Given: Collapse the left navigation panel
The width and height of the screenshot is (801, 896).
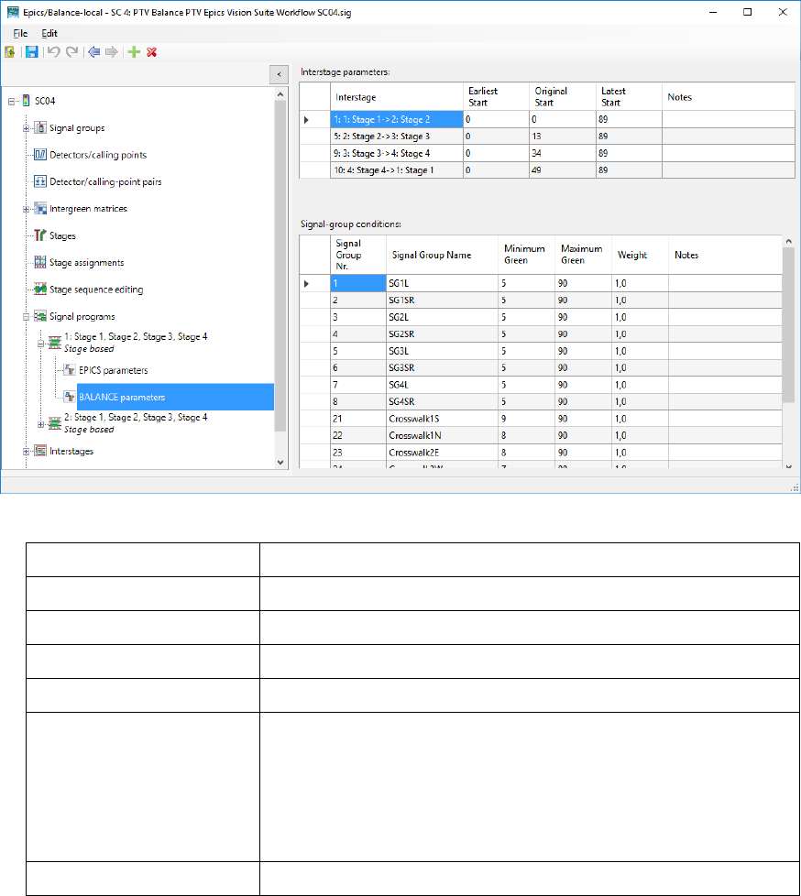Looking at the screenshot, I should click(x=279, y=74).
